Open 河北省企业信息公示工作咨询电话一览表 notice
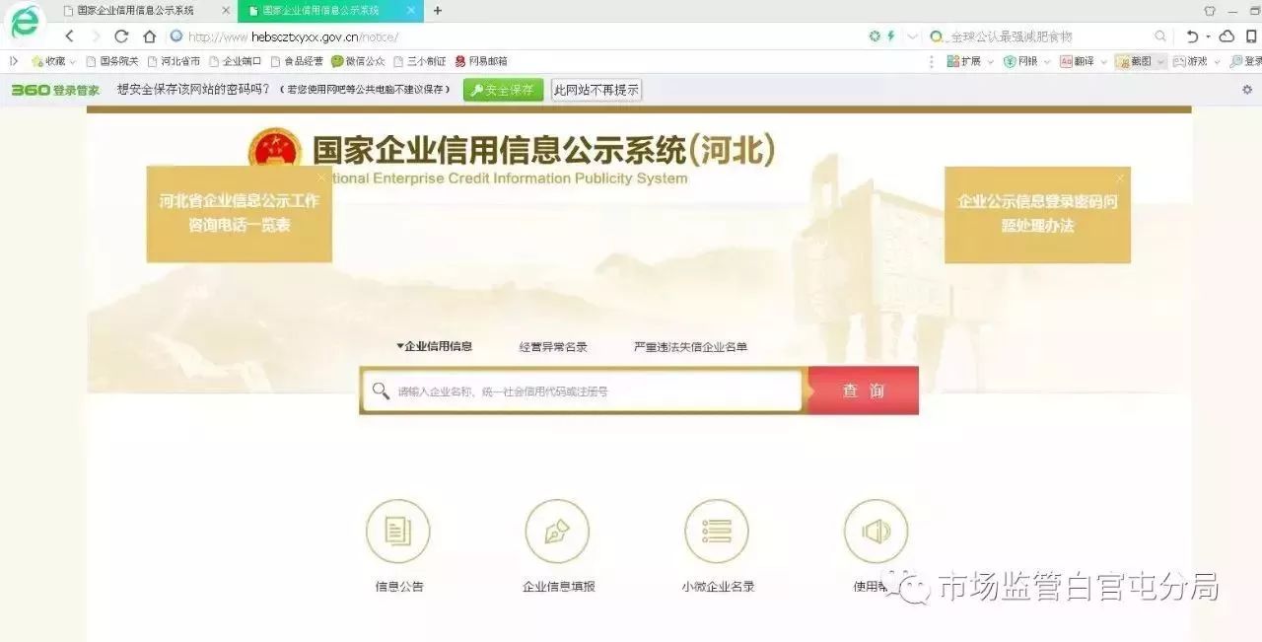This screenshot has width=1262, height=642. (x=240, y=214)
